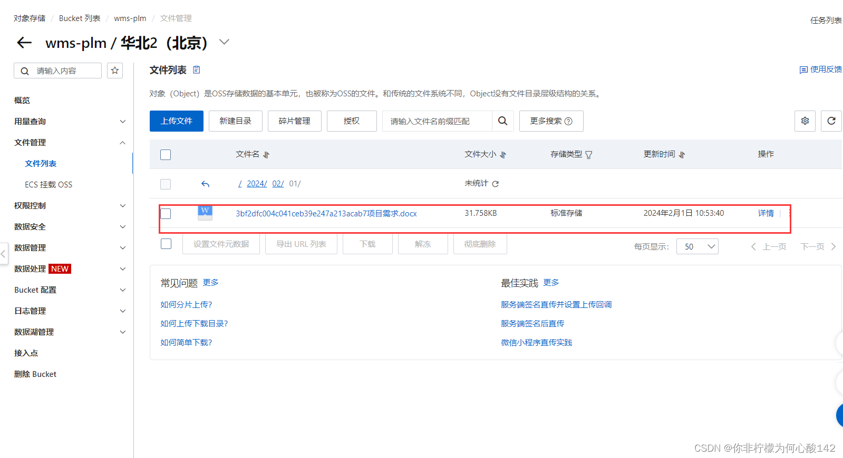Tick the select-all checkbox in table header
843x458 pixels.
pos(166,155)
